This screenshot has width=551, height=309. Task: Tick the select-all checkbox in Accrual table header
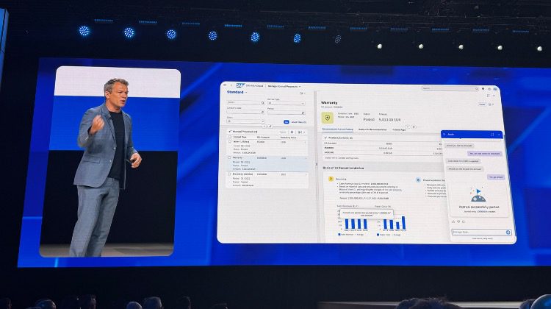228,137
